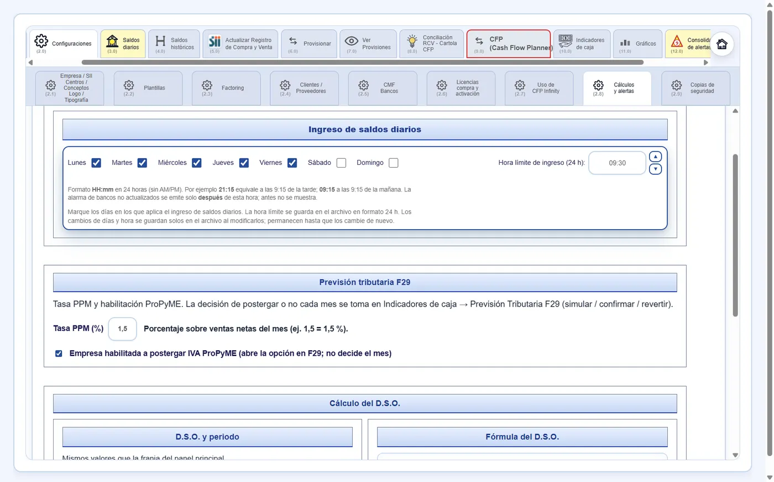Click the home icon button
774x482 pixels.
pyautogui.click(x=722, y=44)
